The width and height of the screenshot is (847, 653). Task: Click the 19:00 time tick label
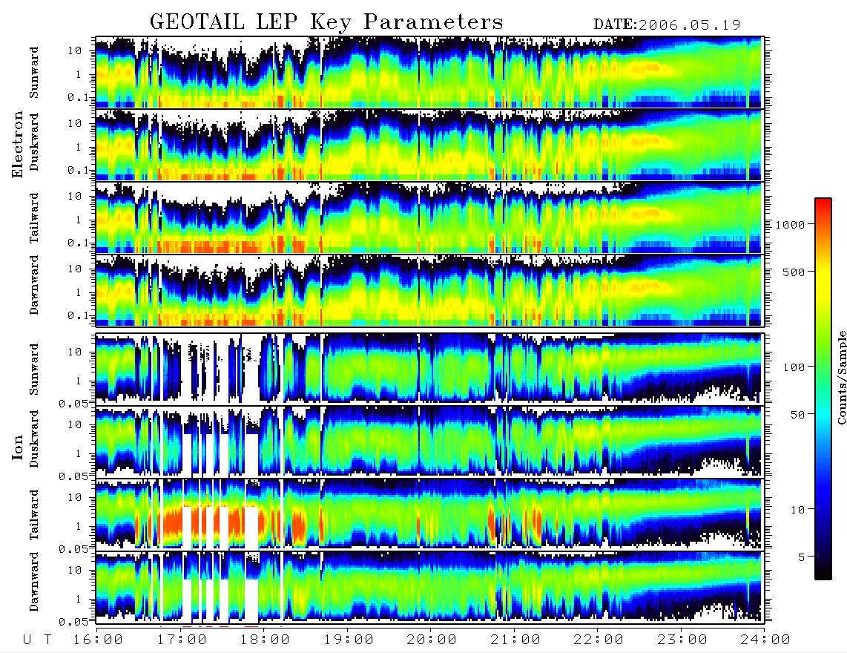click(349, 640)
